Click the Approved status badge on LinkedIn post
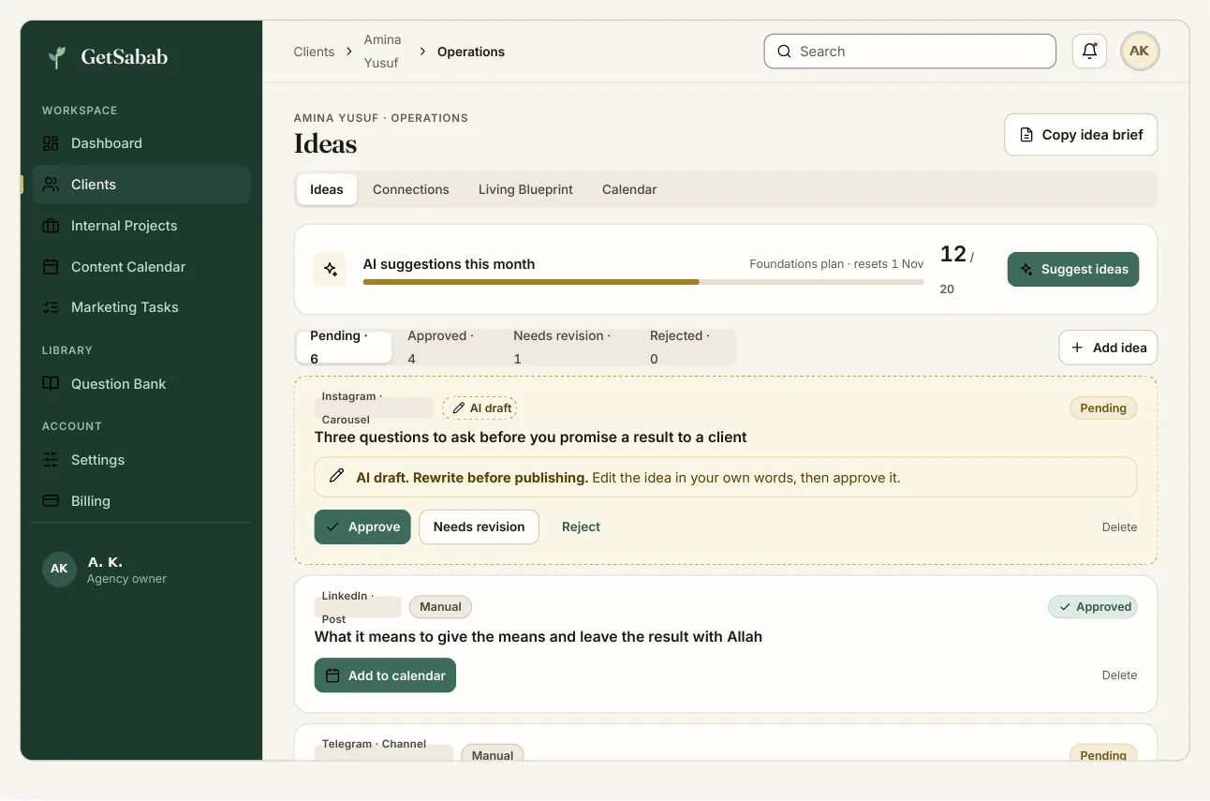 point(1093,607)
